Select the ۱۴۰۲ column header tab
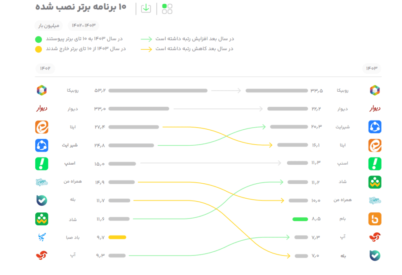Viewport: 402px width, 275px height. click(x=45, y=68)
